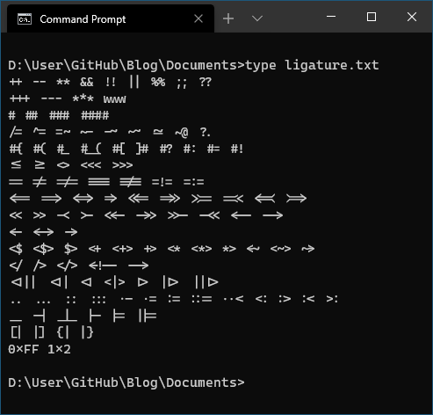Click the =!= sequence in output
This screenshot has height=415, width=433.
coord(162,182)
